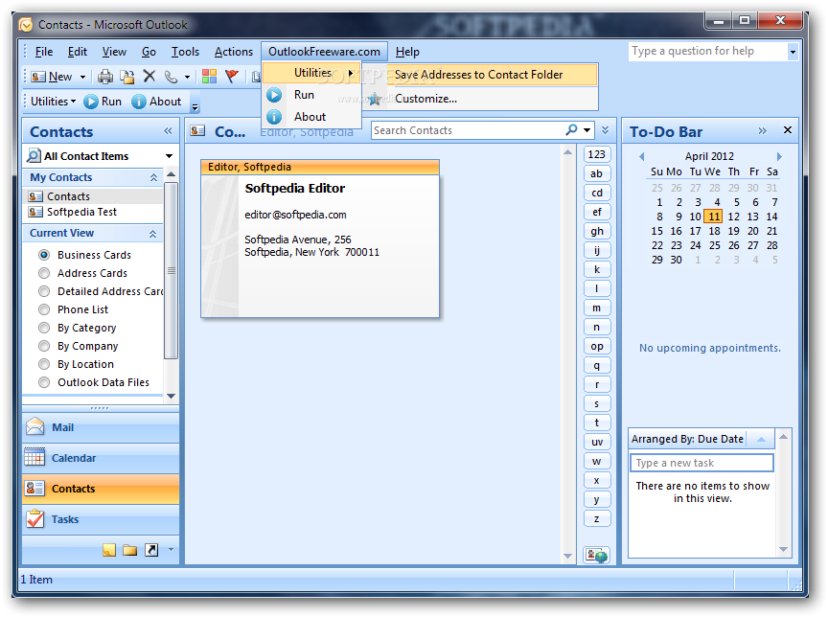This screenshot has width=828, height=617.
Task: Click the Mail envelope navigation button
Action: (x=101, y=427)
